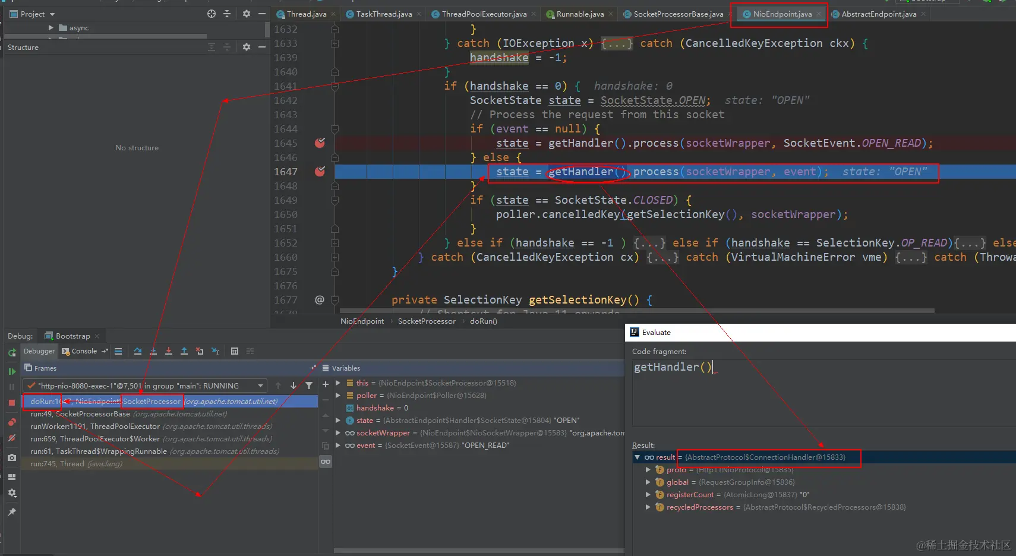Select the next frame down arrow
The image size is (1016, 556).
pyautogui.click(x=294, y=386)
